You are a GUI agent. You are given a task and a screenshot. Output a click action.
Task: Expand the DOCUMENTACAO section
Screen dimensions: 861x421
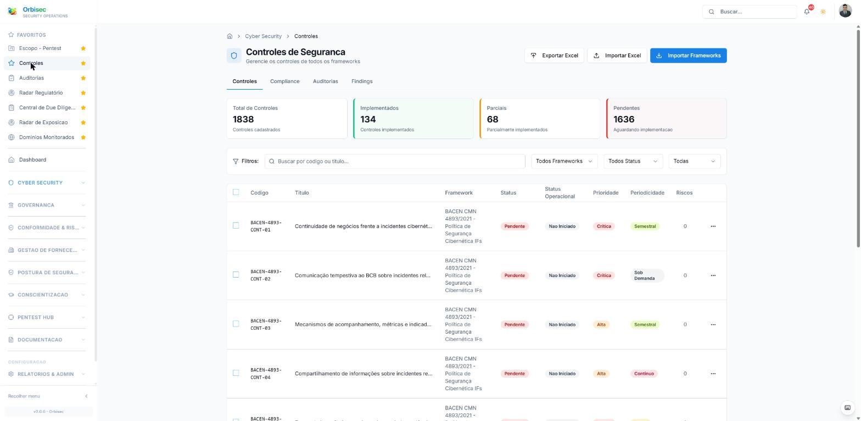(x=47, y=340)
